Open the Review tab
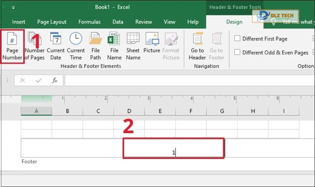 point(144,22)
